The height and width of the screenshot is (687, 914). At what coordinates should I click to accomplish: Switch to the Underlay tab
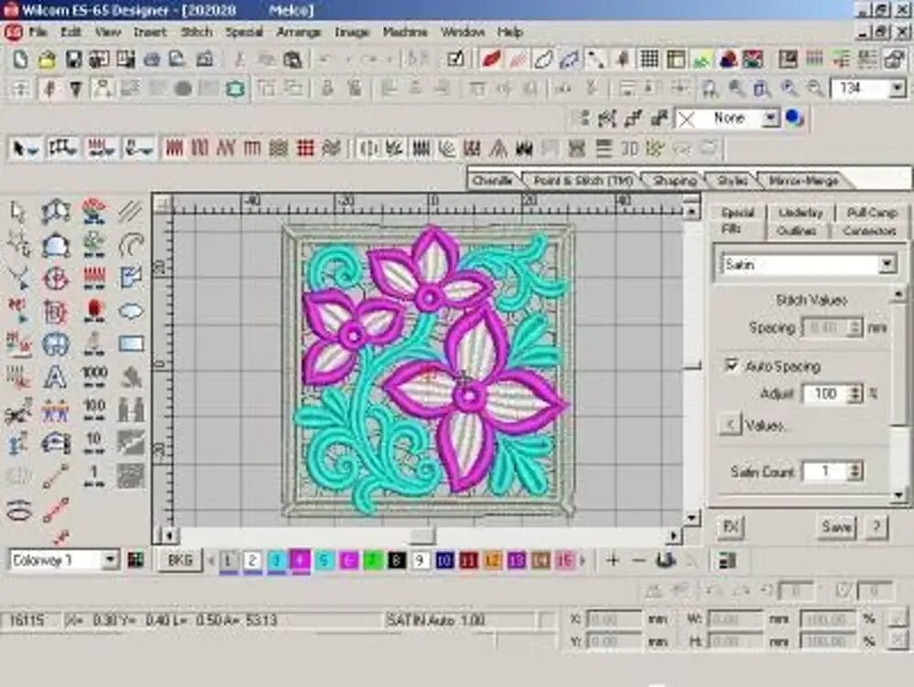[x=801, y=213]
